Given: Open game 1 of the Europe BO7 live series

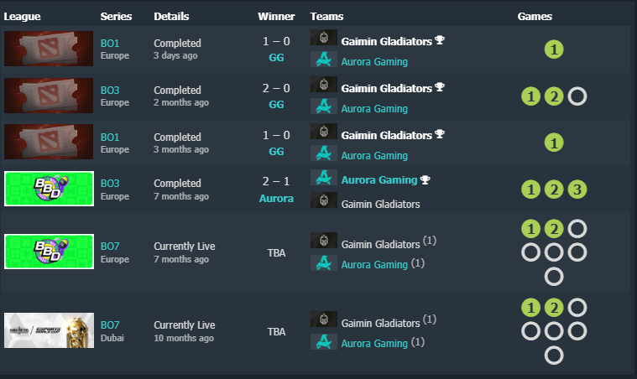Looking at the screenshot, I should 530,229.
